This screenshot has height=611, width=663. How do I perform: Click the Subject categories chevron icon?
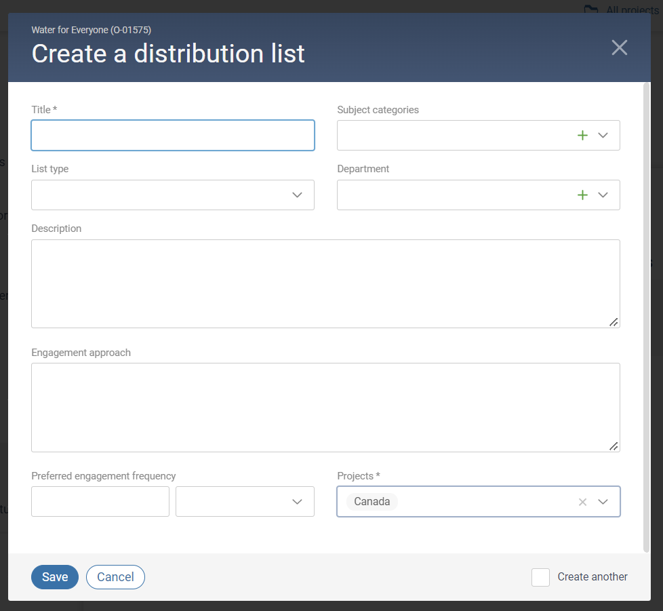tap(603, 135)
